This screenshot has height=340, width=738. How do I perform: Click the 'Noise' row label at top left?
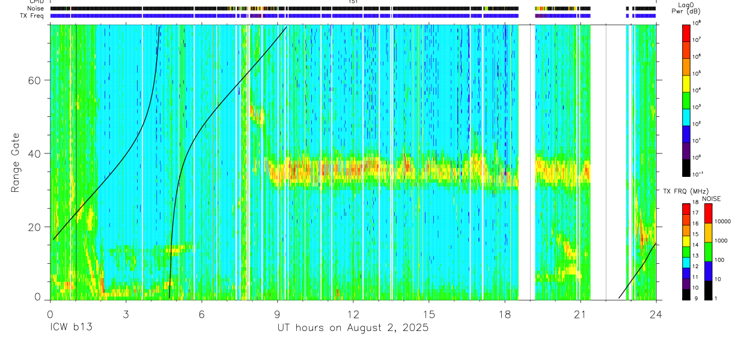[36, 8]
